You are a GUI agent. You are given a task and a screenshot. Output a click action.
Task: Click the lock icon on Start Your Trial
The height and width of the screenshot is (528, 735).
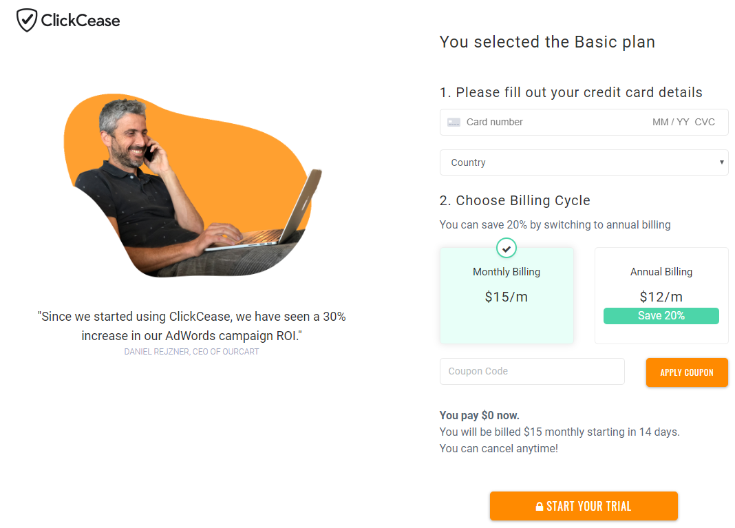[x=540, y=507]
